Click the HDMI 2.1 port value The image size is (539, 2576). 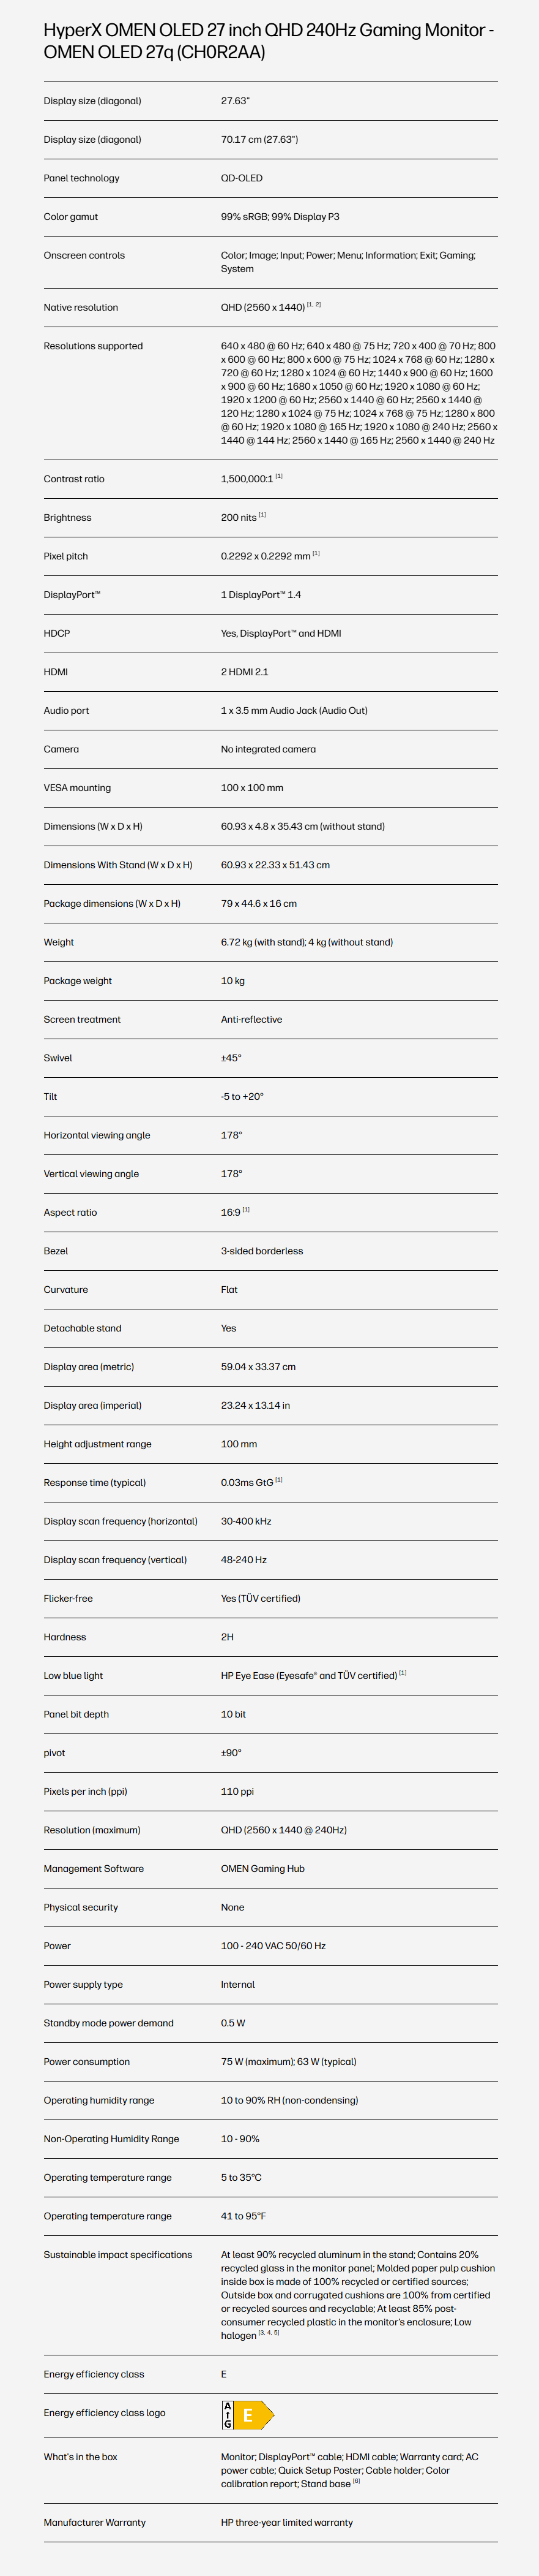pyautogui.click(x=245, y=672)
